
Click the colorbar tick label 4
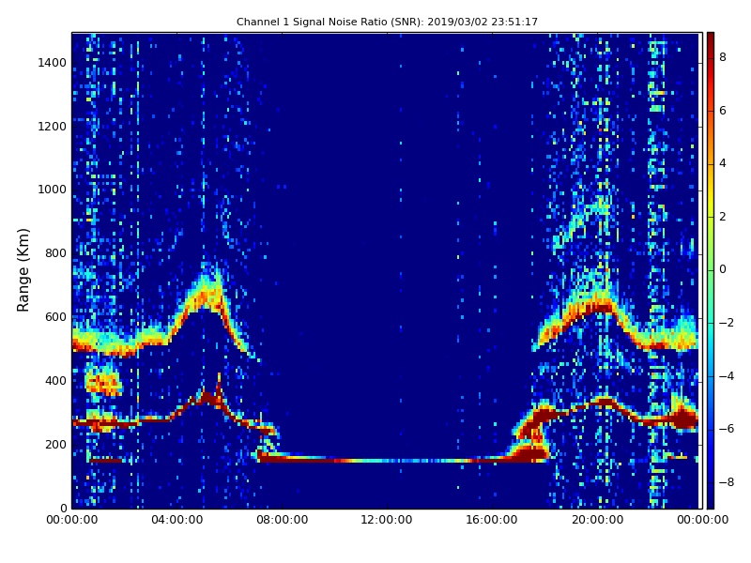click(723, 163)
